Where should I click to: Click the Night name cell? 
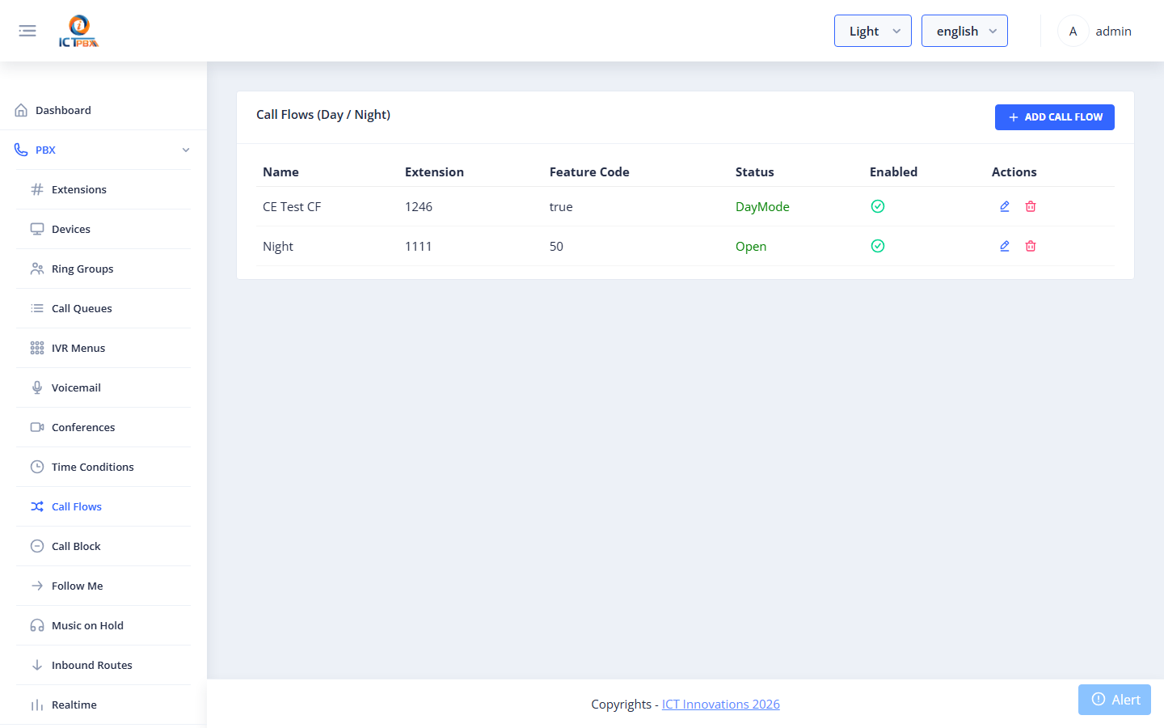278,246
